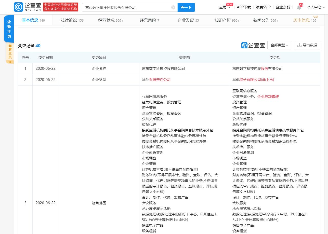Clear the search box with the X icon
Viewport: 328px width, 234px height.
click(x=173, y=8)
